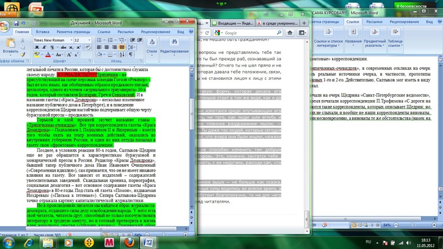This screenshot has height=249, width=443.
Task: Click the red font color swatch button
Action: (48, 54)
